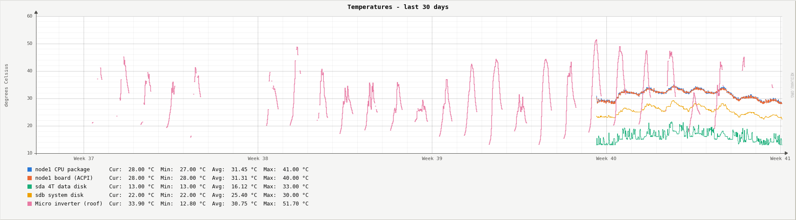Click the 60 tick on the y-axis
This screenshot has height=220, width=796.
(x=30, y=16)
